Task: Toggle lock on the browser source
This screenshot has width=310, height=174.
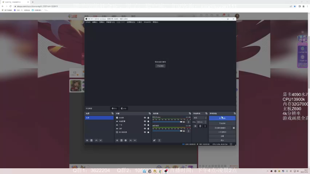Action: point(148,118)
